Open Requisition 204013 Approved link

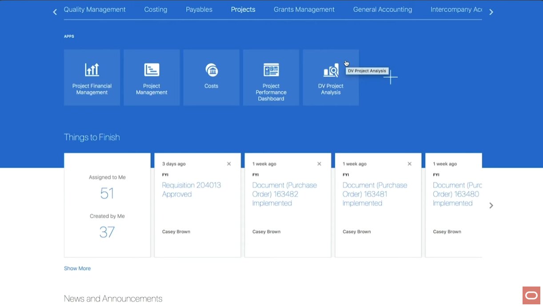point(191,190)
